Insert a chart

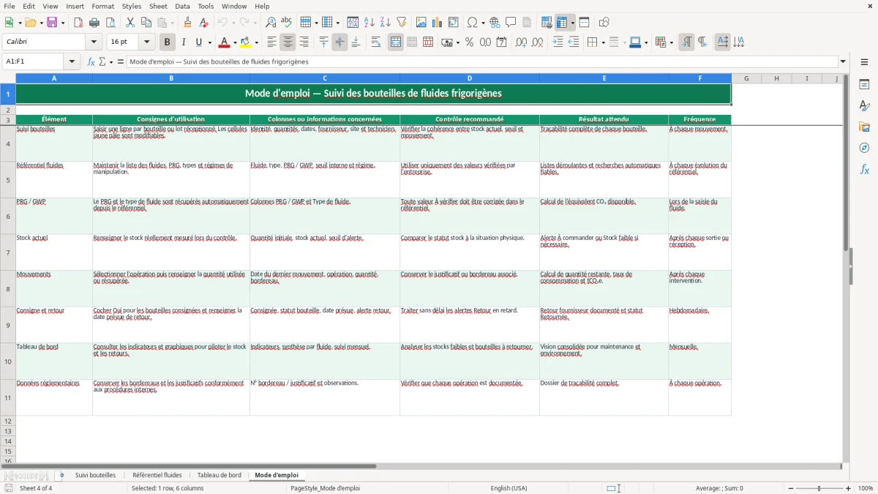tap(437, 23)
